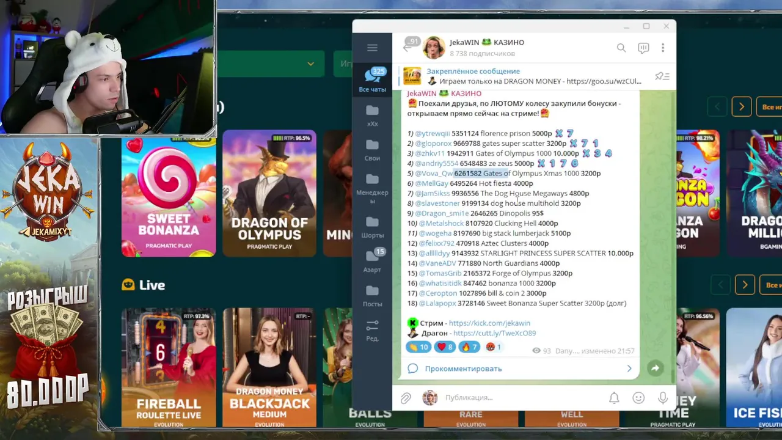Screen dimensions: 782x440
Task: Click JekaWIN channel avatar in header
Action: (x=433, y=48)
